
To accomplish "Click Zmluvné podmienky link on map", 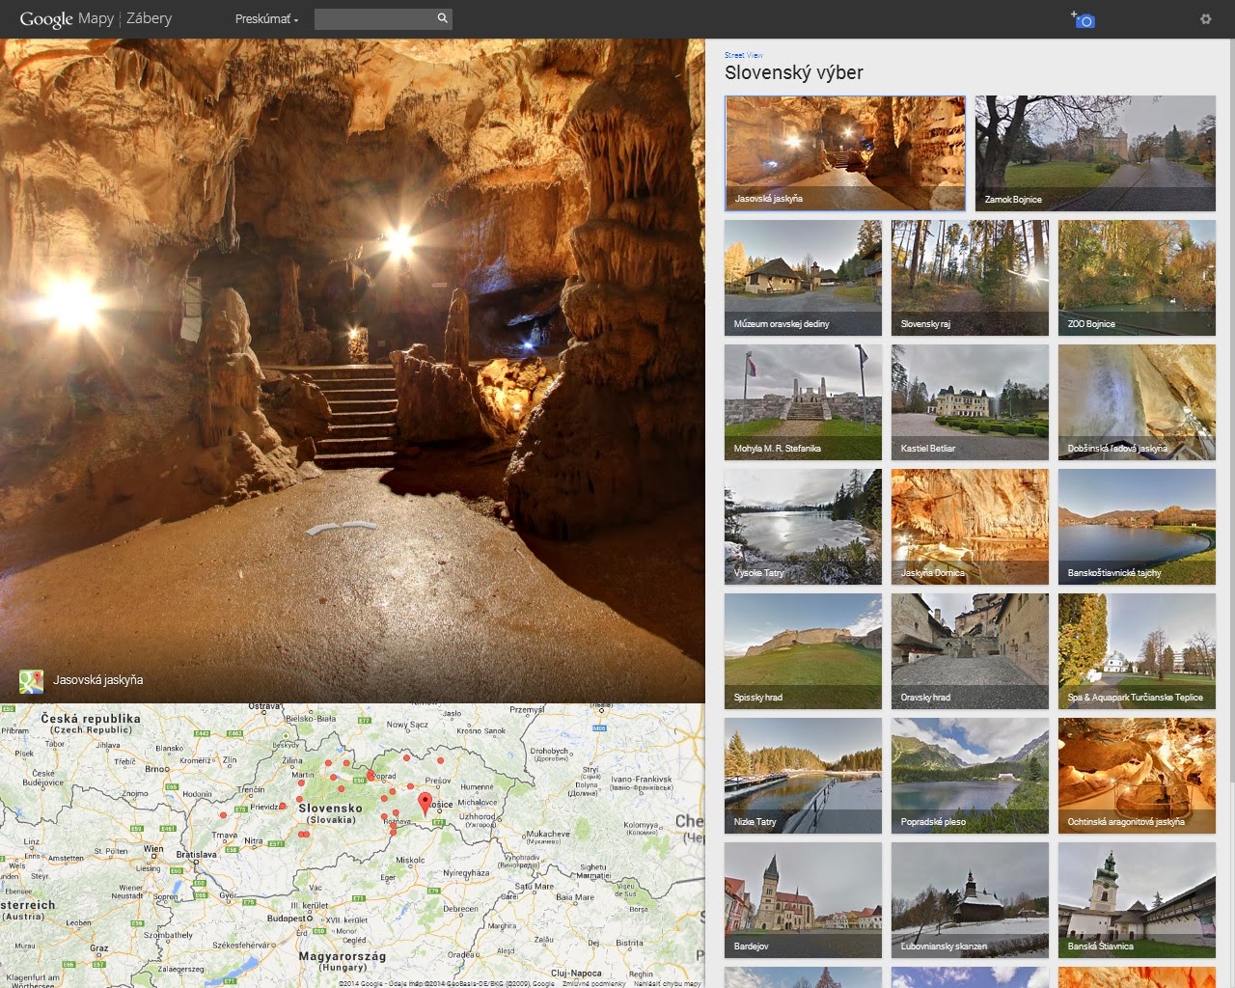I will [594, 983].
